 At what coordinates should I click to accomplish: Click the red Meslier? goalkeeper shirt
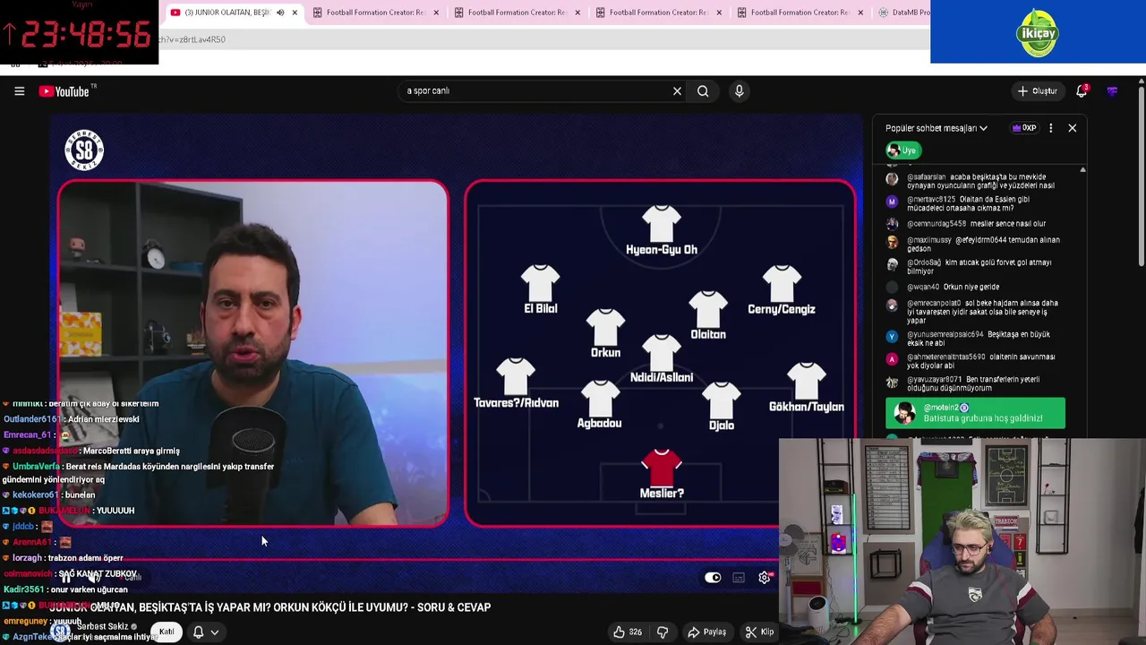[662, 467]
